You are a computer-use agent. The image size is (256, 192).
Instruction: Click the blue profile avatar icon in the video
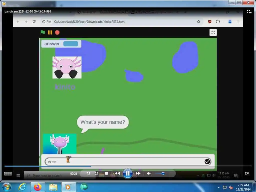(x=230, y=21)
